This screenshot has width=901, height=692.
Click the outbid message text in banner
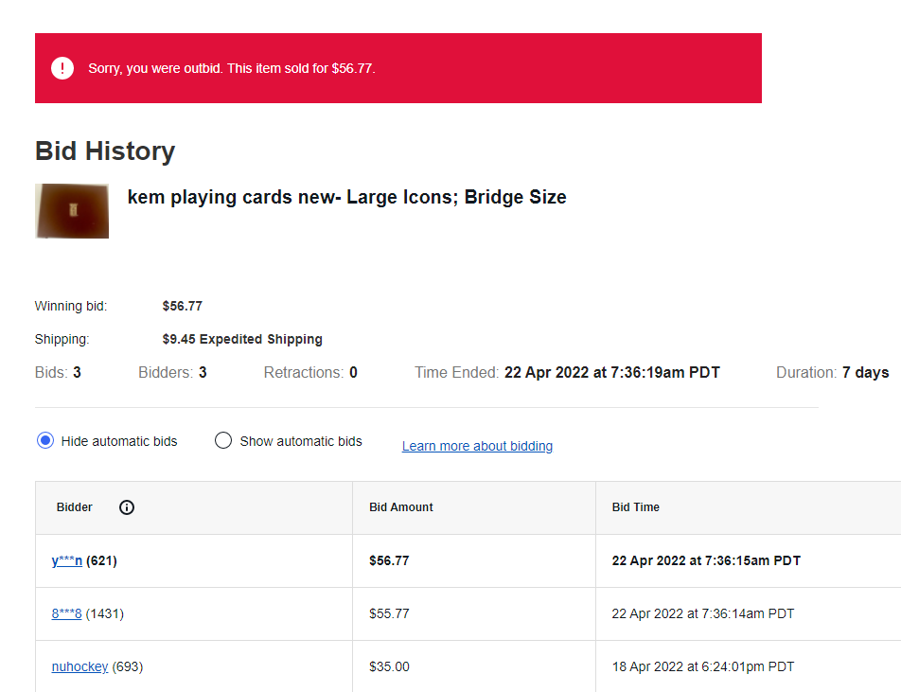[232, 68]
